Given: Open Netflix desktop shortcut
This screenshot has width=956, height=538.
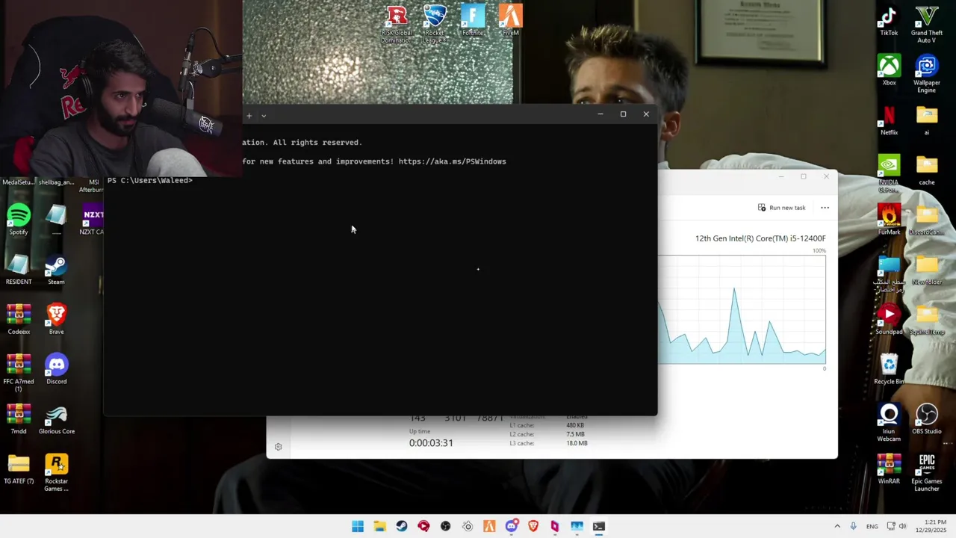Looking at the screenshot, I should coord(889,121).
